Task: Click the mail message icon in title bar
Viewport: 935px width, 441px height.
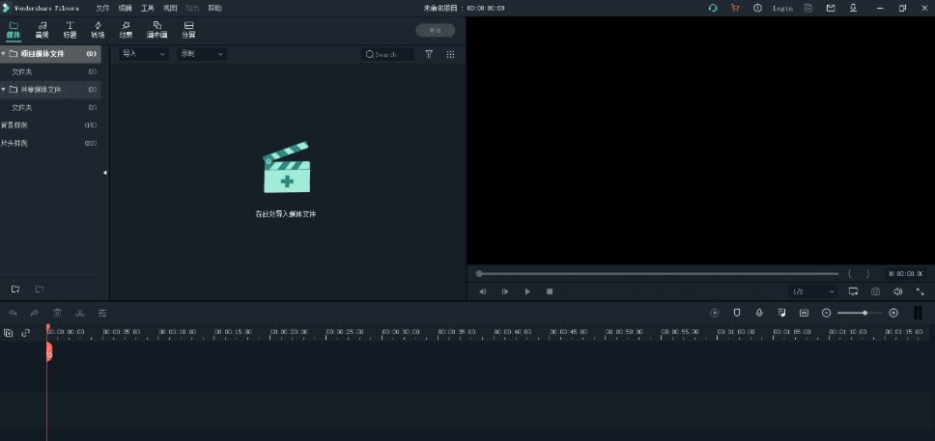Action: pos(830,8)
